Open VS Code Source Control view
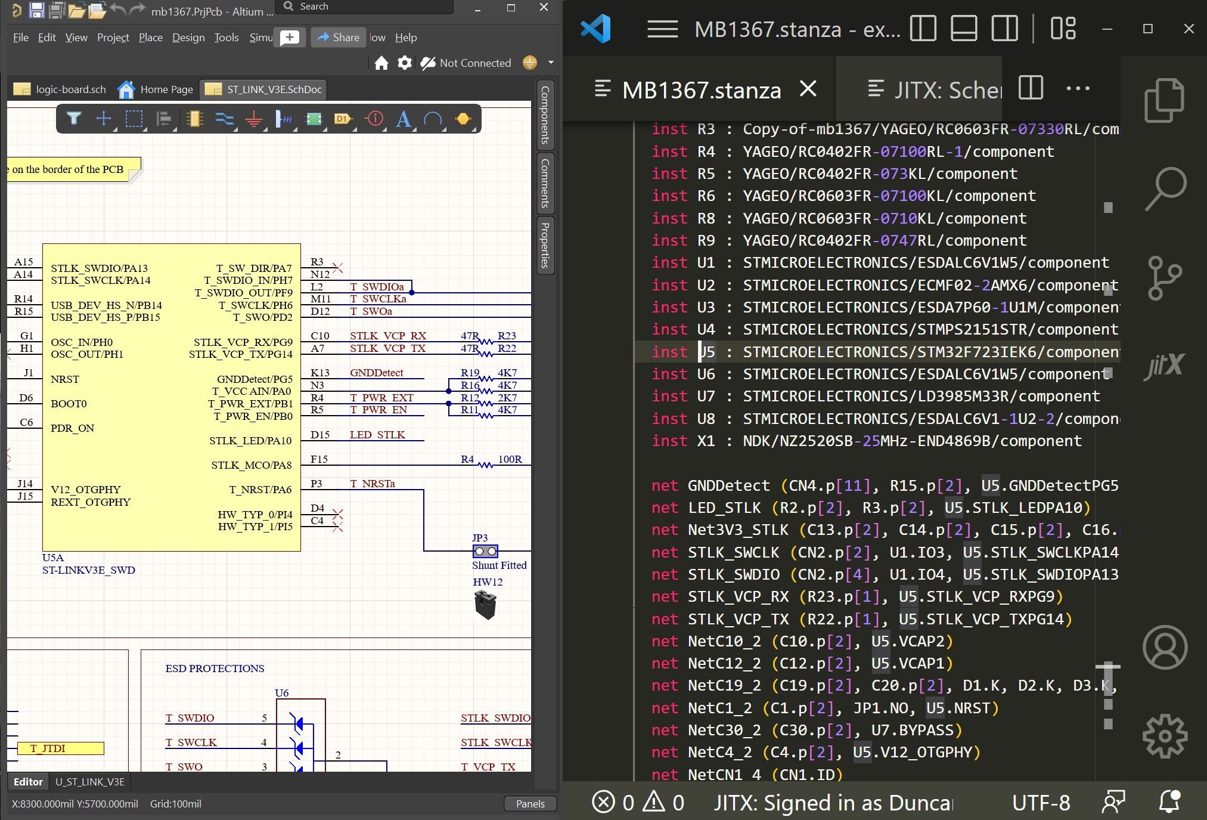This screenshot has width=1207, height=820. [x=1164, y=278]
